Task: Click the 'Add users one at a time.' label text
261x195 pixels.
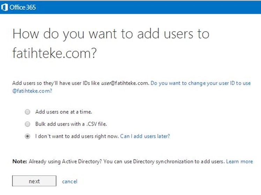Action: click(x=64, y=112)
